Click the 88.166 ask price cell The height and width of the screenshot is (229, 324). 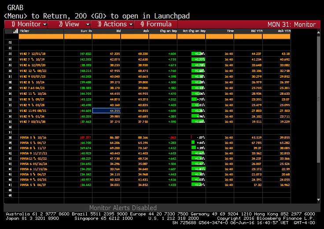tap(143, 138)
